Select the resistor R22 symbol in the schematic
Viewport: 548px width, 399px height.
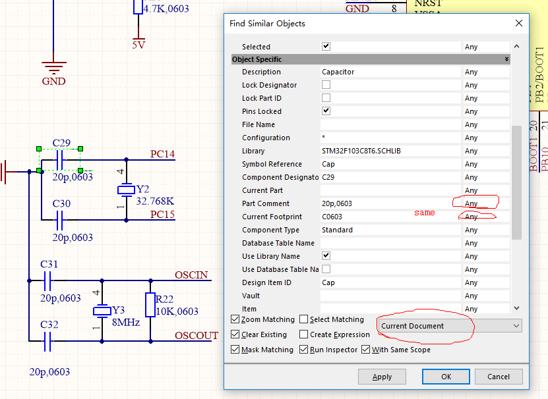point(150,305)
